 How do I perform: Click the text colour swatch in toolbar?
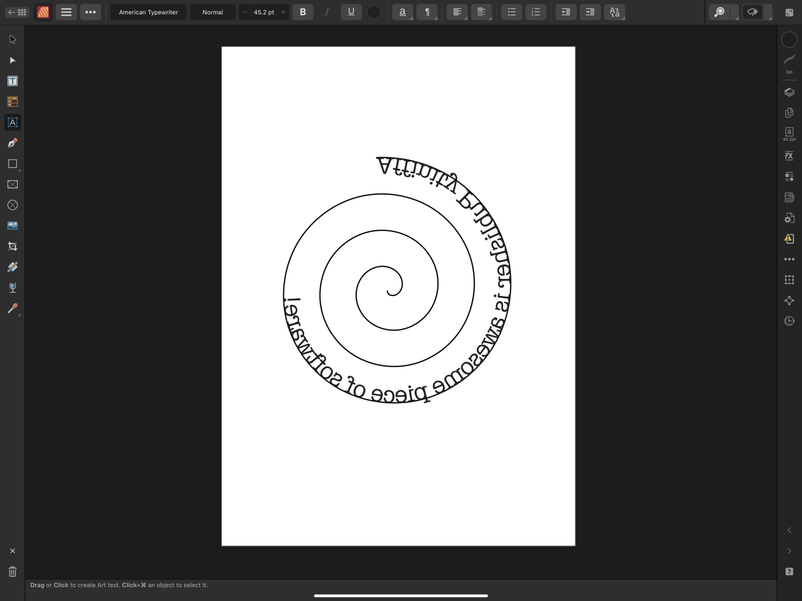[x=374, y=12]
